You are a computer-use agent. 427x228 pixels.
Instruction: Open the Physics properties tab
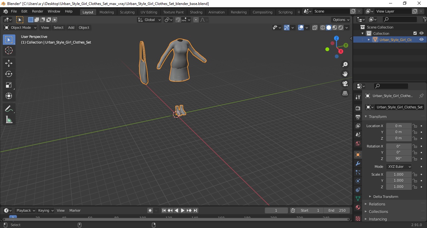[x=358, y=181]
